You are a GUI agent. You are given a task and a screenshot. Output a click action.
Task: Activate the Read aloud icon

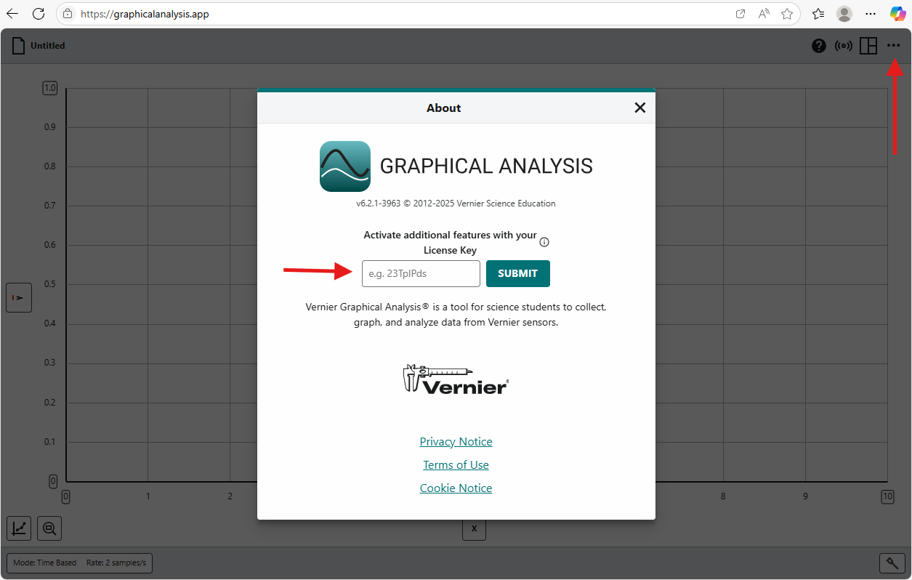764,14
